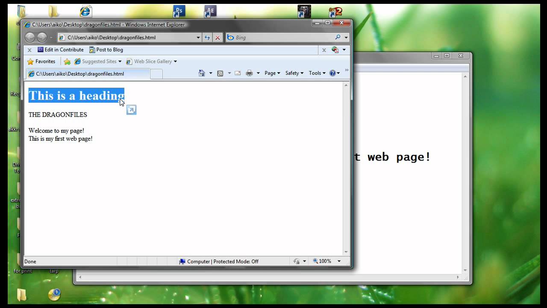Open After Effects desktop shortcut

tap(210, 11)
